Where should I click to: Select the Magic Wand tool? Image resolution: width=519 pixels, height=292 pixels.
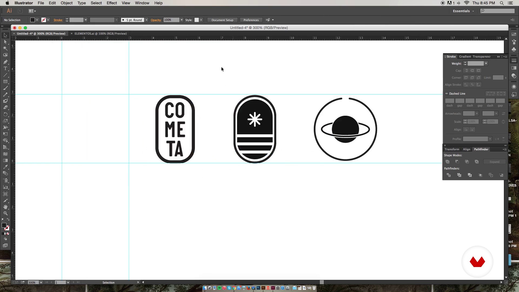(5, 48)
